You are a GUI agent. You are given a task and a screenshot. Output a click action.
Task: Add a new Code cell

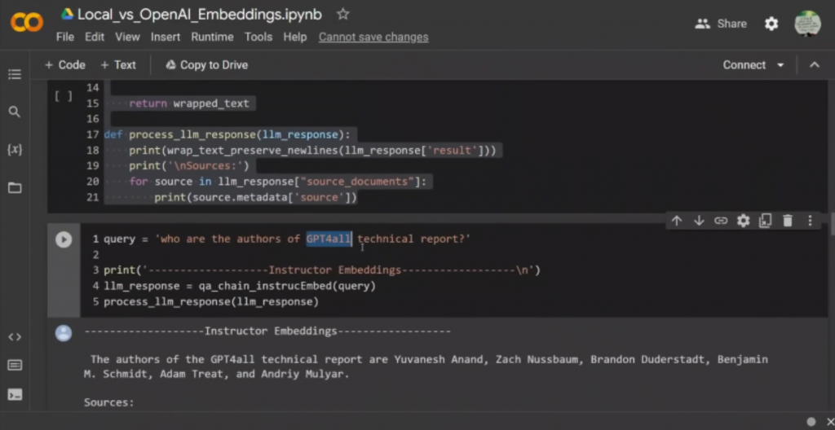click(x=65, y=65)
